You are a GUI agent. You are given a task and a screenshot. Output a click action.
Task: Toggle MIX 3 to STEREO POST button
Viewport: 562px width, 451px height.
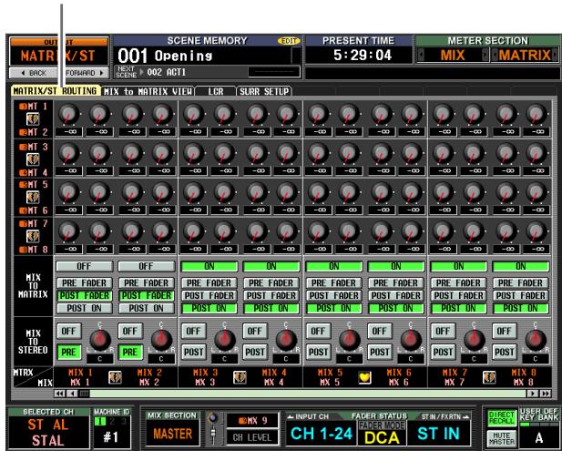click(193, 352)
